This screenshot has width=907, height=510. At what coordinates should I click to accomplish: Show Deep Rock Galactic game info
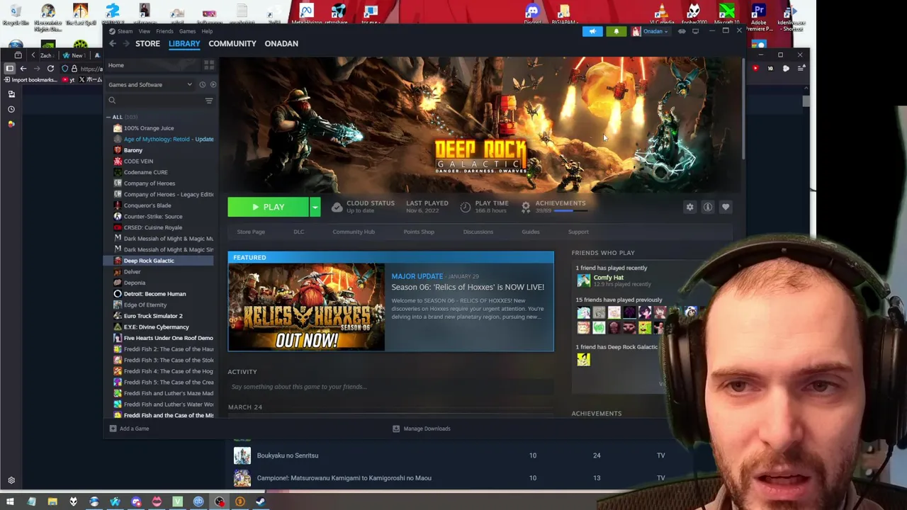point(707,207)
